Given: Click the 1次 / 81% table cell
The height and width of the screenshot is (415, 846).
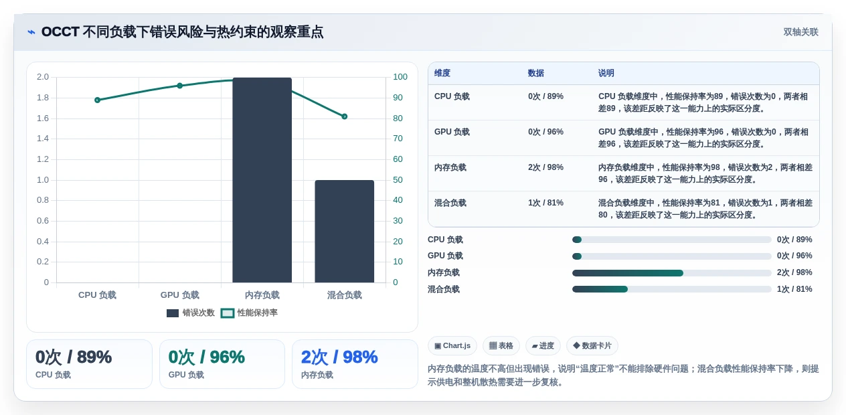Looking at the screenshot, I should coord(545,203).
